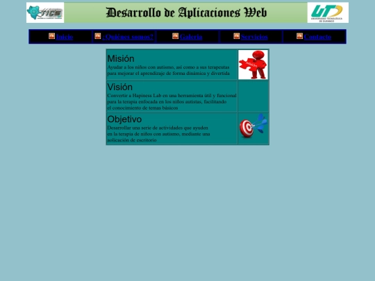Click the UTD university logo
The image size is (375, 281).
pos(328,12)
